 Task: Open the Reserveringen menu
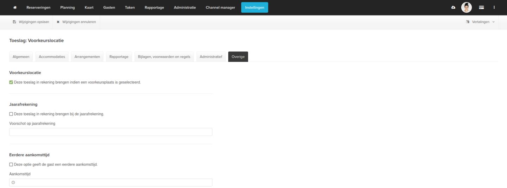pos(38,8)
